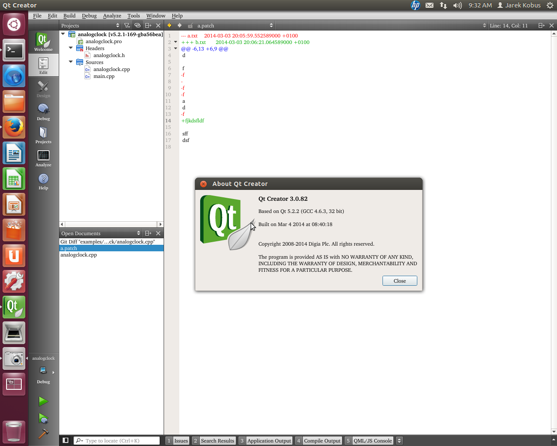
Task: Open the File menu
Action: pos(37,15)
